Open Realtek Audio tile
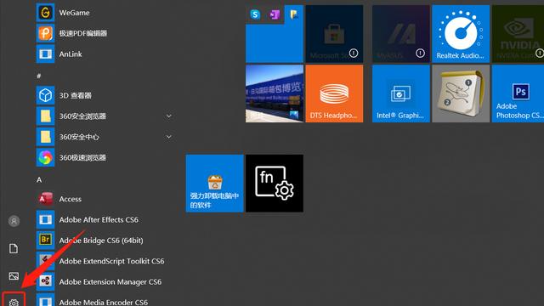 point(461,34)
